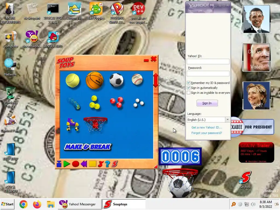
Task: Open PEGGING SIMULATOR desktop icon
Action: (117, 13)
